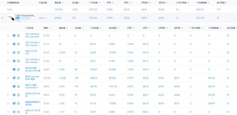
Task: Click the 产品分组 column header
Action: point(43,3)
